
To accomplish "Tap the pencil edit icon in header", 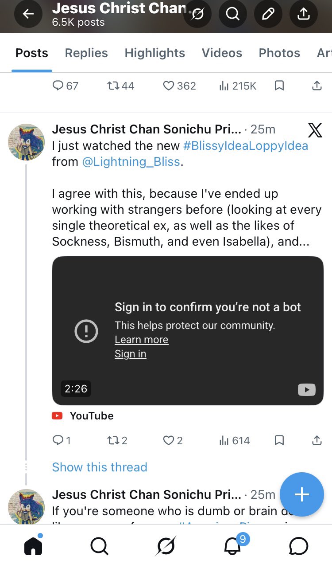I will point(268,14).
